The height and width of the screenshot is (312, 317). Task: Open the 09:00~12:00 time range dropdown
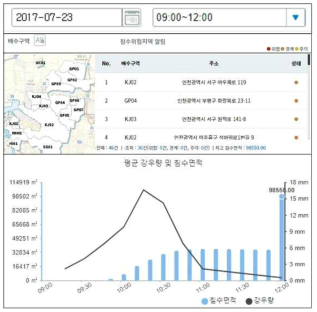229,18
